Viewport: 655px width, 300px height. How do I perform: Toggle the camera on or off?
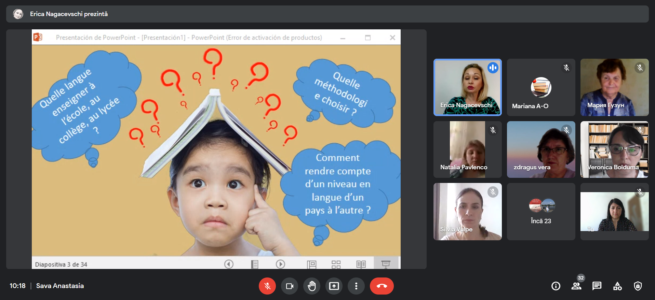290,286
